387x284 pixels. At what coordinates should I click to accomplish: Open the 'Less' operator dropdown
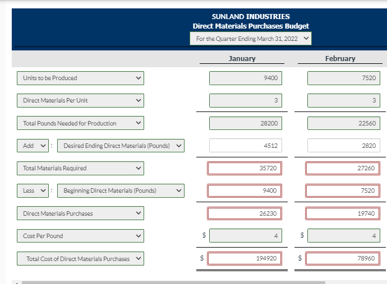(x=33, y=190)
